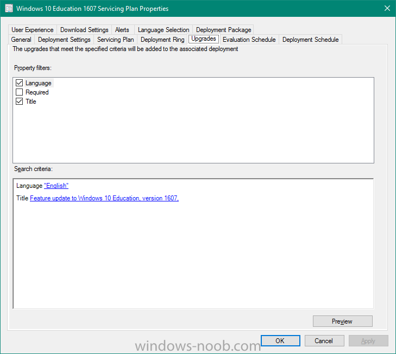Select the "Language" label in search criteria
Screen dimensions: 396x354
point(29,186)
